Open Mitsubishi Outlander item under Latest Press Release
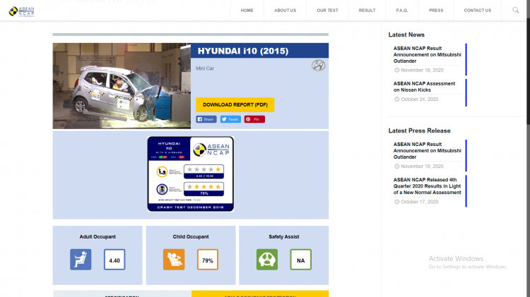The image size is (530, 297). click(428, 150)
